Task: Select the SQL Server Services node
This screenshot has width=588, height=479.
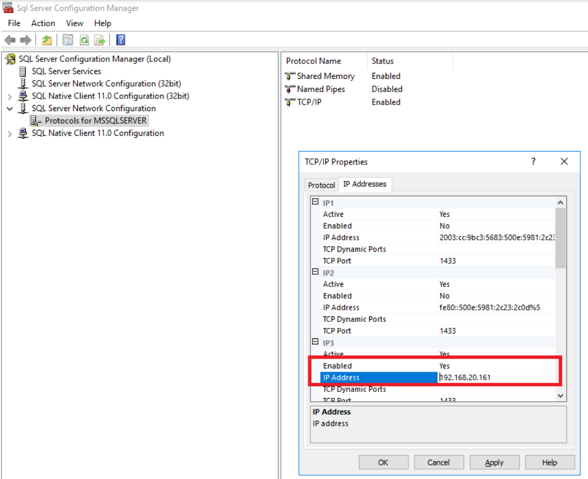Action: (x=66, y=71)
